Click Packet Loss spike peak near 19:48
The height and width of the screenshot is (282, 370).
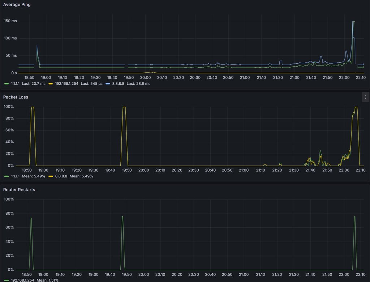[124, 107]
